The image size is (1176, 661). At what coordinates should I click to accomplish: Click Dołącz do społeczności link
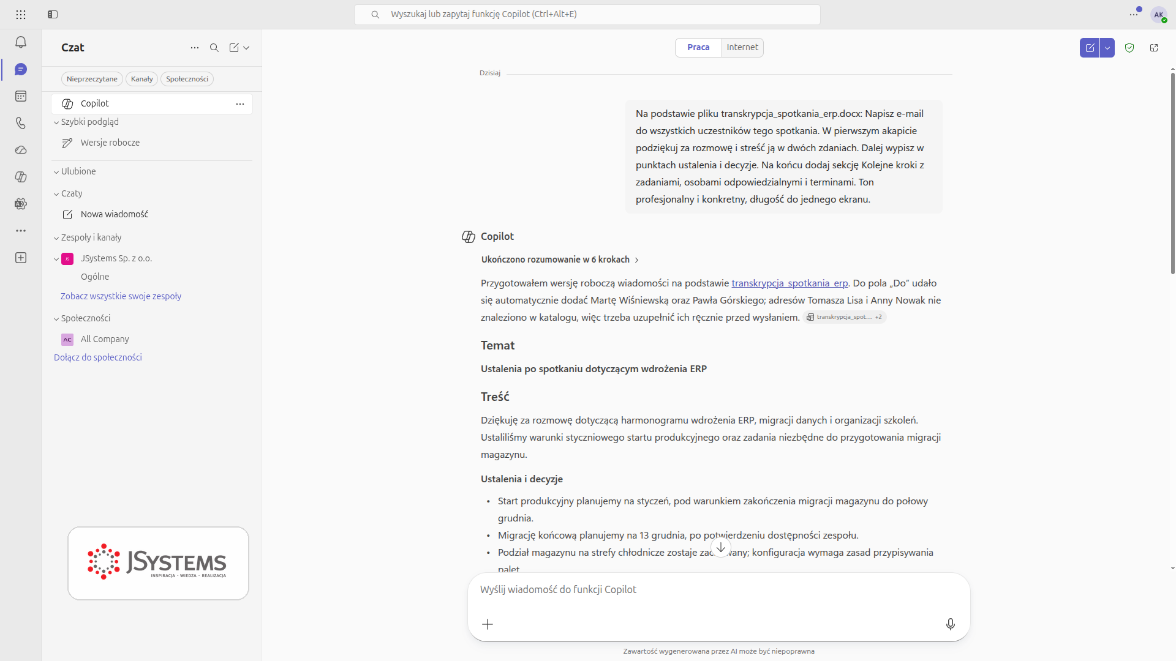pyautogui.click(x=98, y=357)
